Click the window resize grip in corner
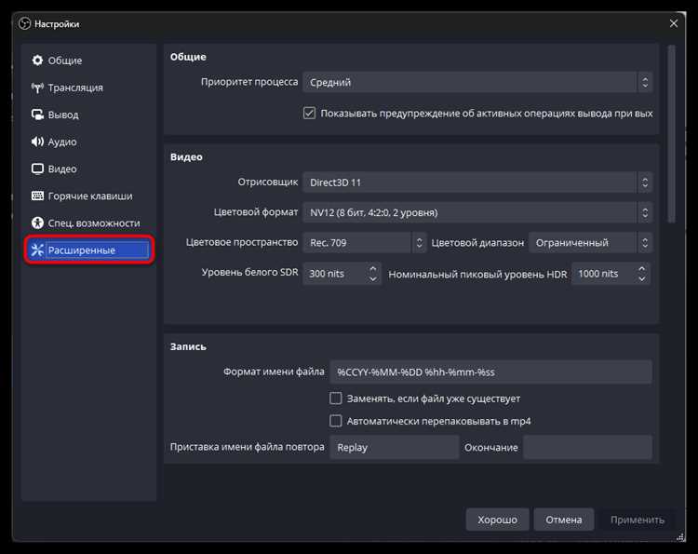 pos(680,537)
